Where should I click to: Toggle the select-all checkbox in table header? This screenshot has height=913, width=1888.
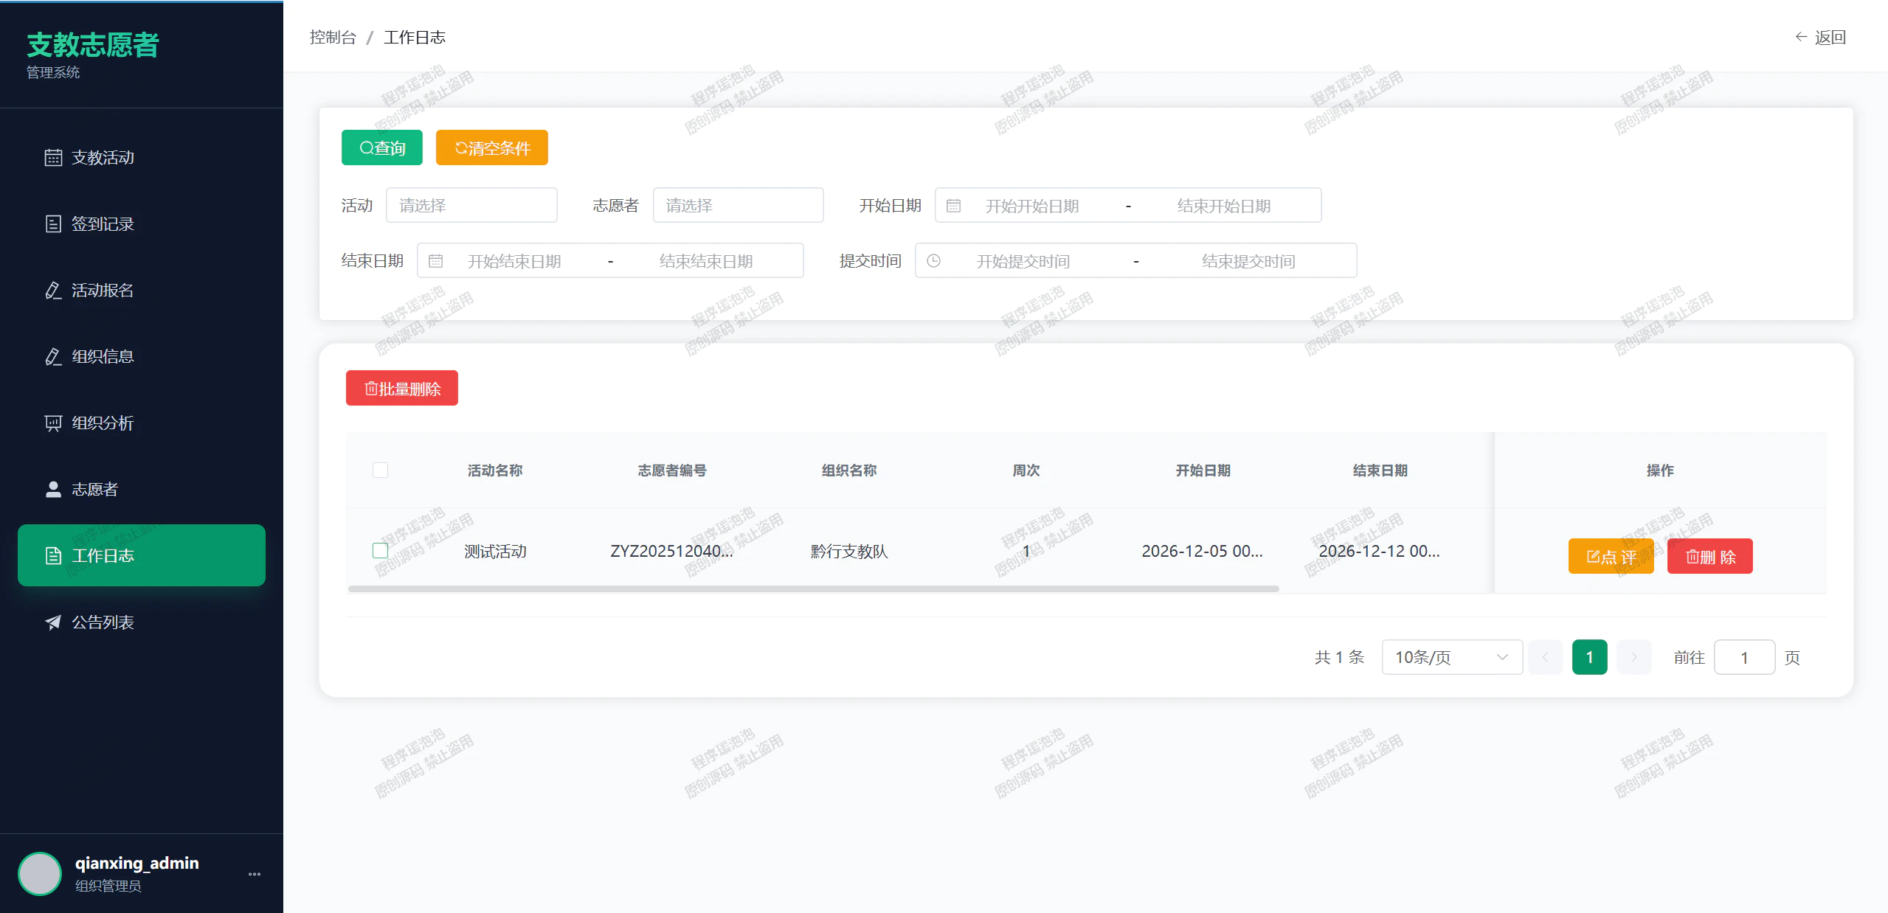click(x=380, y=470)
